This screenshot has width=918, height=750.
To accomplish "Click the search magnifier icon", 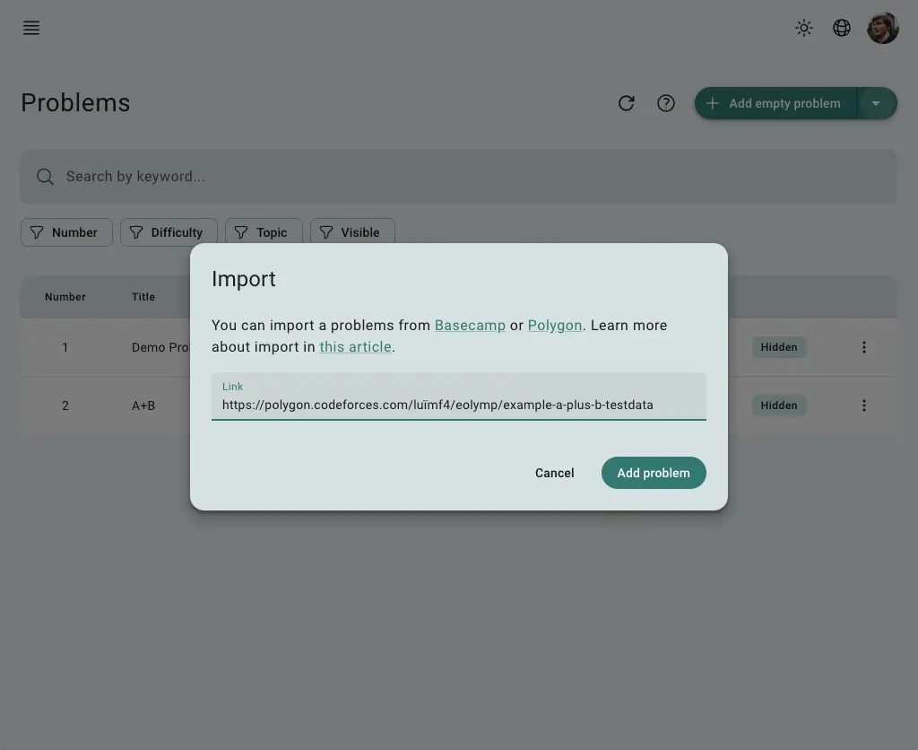I will pos(45,176).
